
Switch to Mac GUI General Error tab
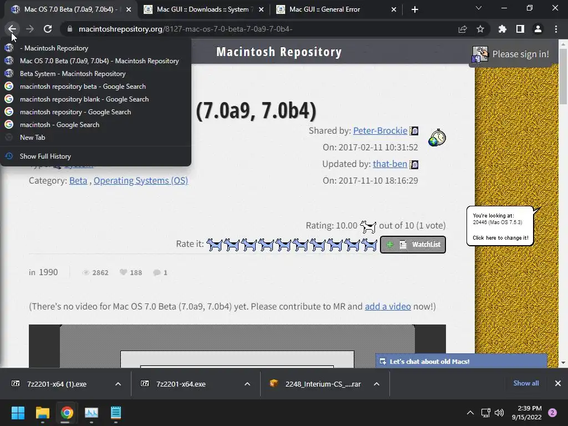336,9
